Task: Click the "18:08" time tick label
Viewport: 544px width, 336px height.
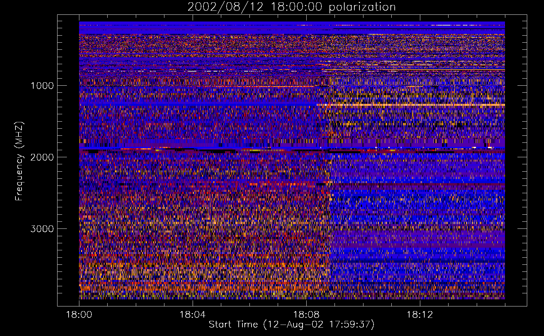Action: coord(306,315)
